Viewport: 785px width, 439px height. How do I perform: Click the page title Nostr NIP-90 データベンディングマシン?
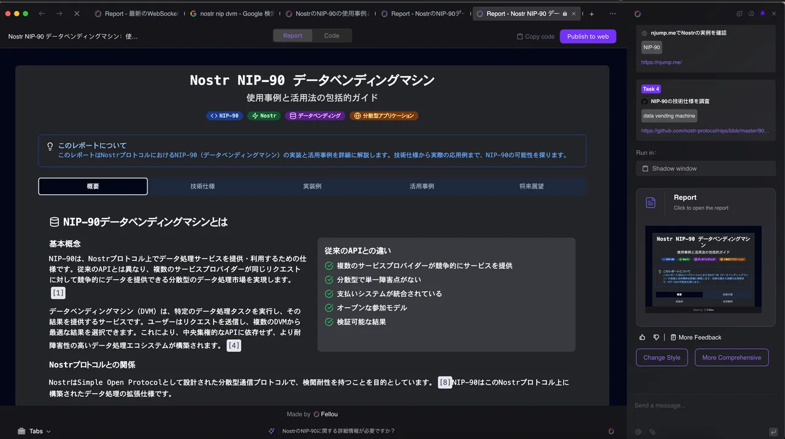(312, 80)
